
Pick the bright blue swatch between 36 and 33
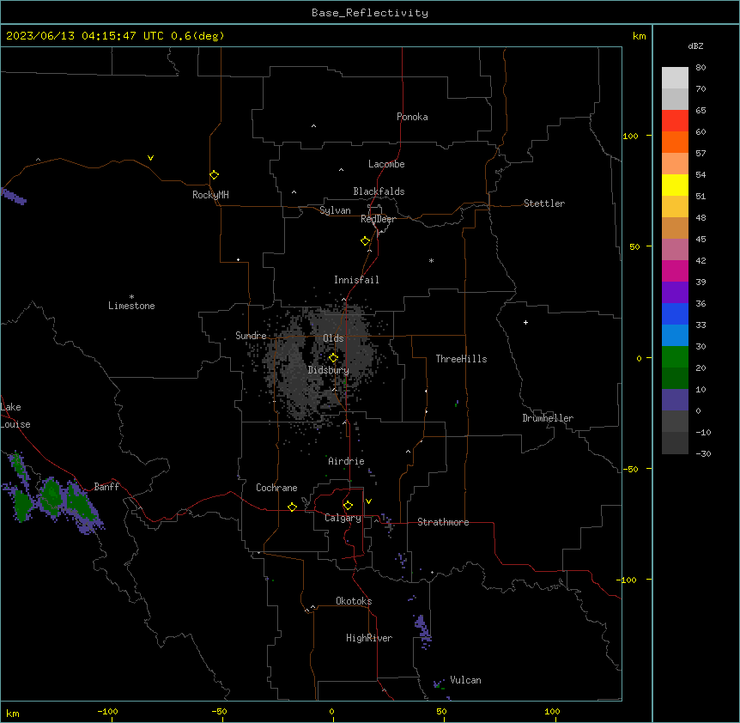[x=675, y=313]
